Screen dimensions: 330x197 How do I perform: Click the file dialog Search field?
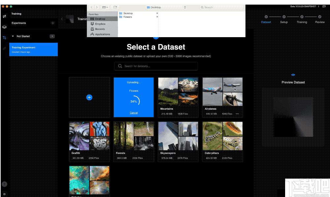click(221, 7)
